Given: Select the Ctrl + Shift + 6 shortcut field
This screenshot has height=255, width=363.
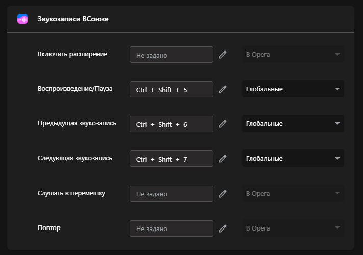Looking at the screenshot, I should [x=172, y=124].
